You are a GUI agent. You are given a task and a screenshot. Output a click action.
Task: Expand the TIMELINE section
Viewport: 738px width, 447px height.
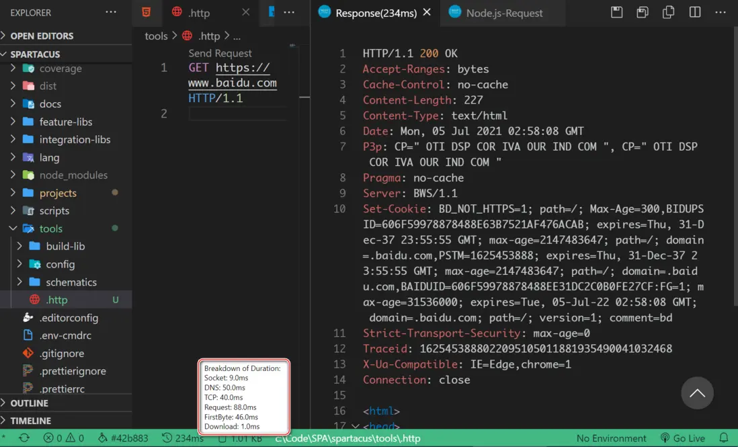66,421
